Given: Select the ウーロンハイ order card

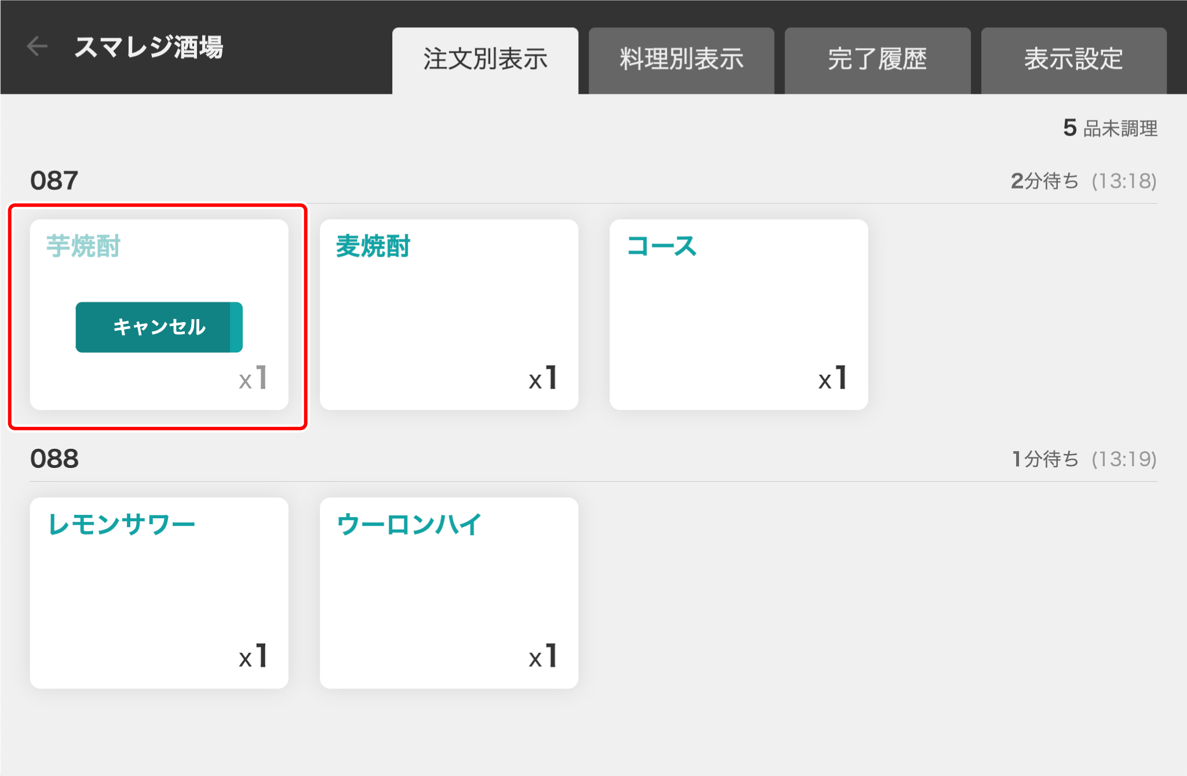Looking at the screenshot, I should (449, 592).
